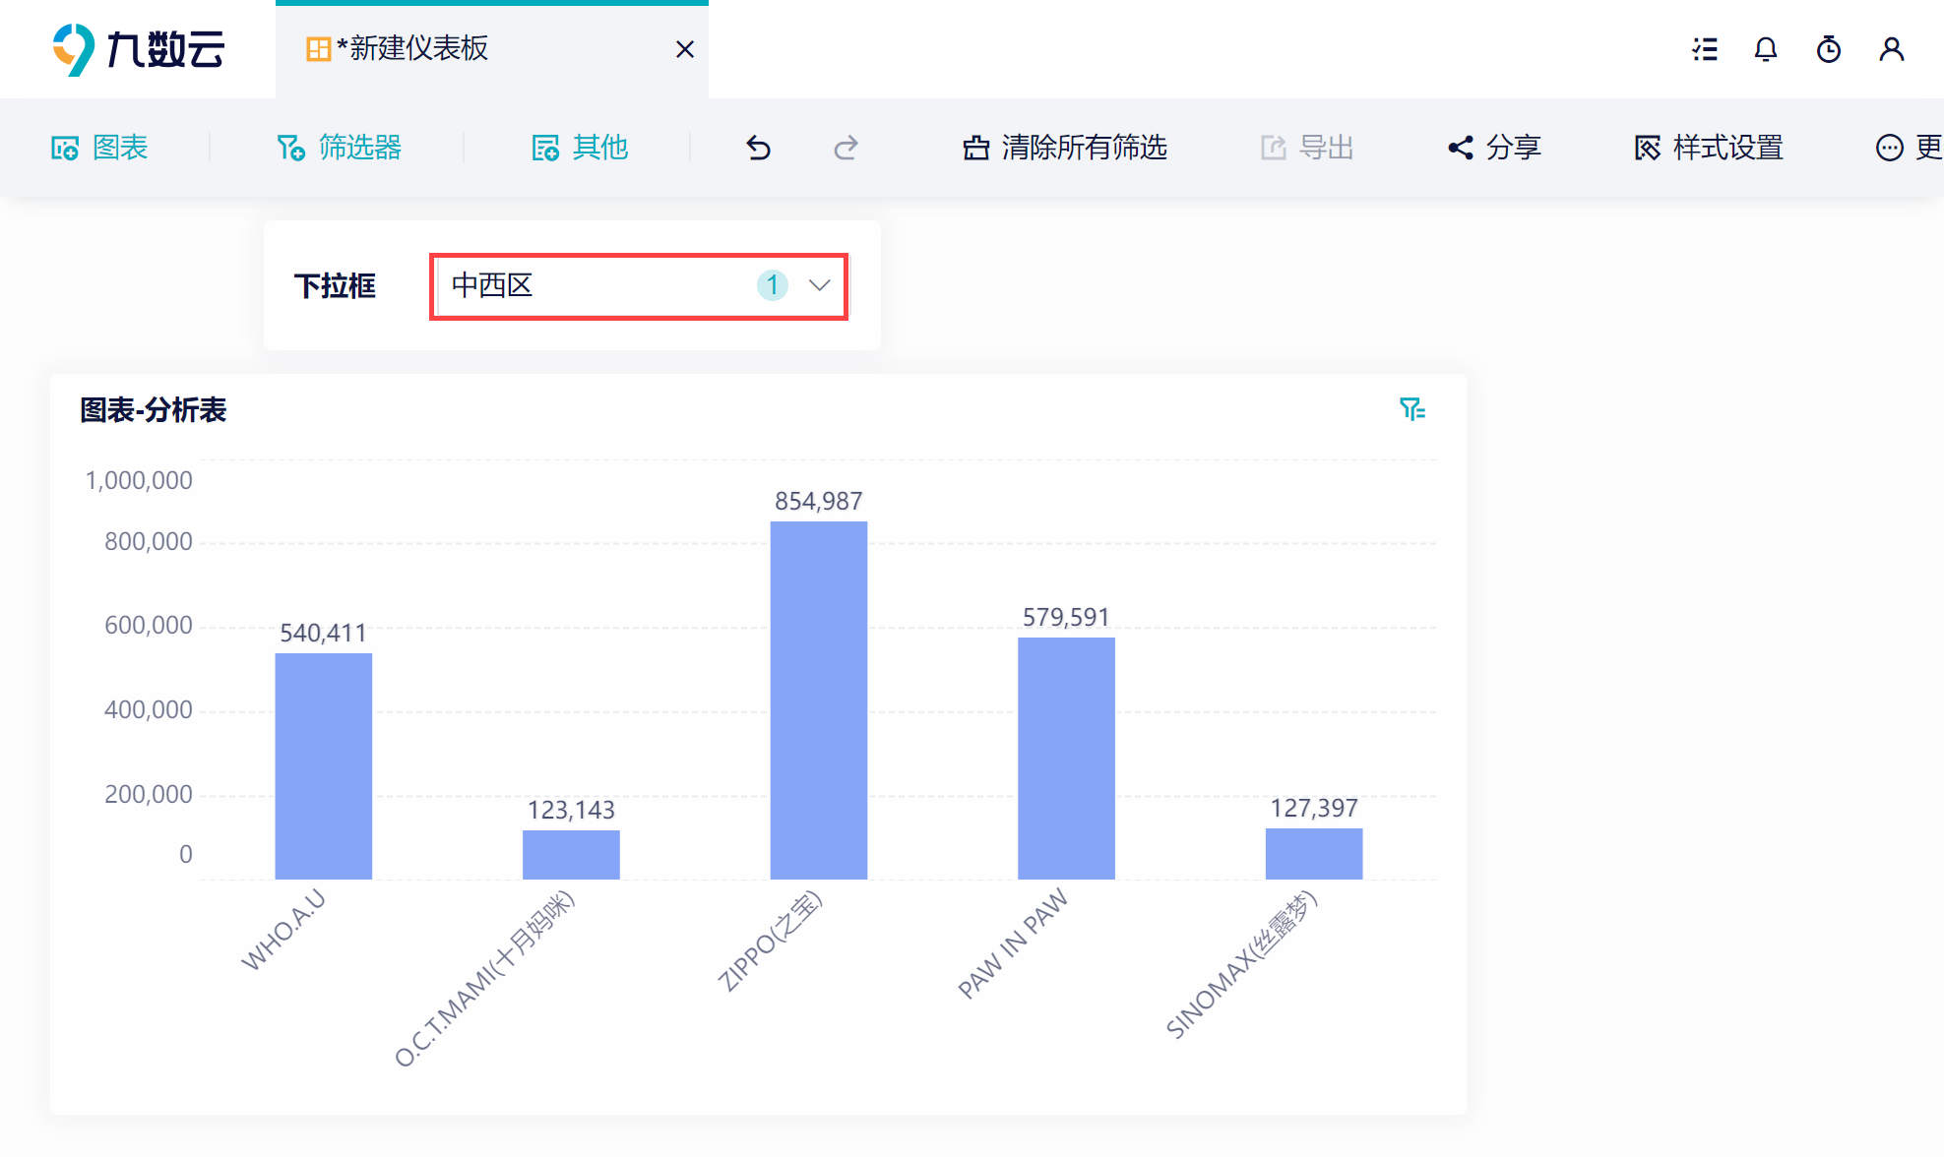Open the timer schedule icon
The image size is (1944, 1157).
pyautogui.click(x=1829, y=49)
